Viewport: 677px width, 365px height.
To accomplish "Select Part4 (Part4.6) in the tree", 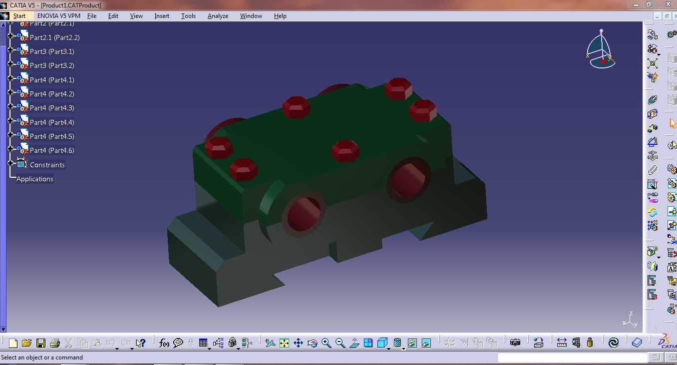I will (x=52, y=150).
